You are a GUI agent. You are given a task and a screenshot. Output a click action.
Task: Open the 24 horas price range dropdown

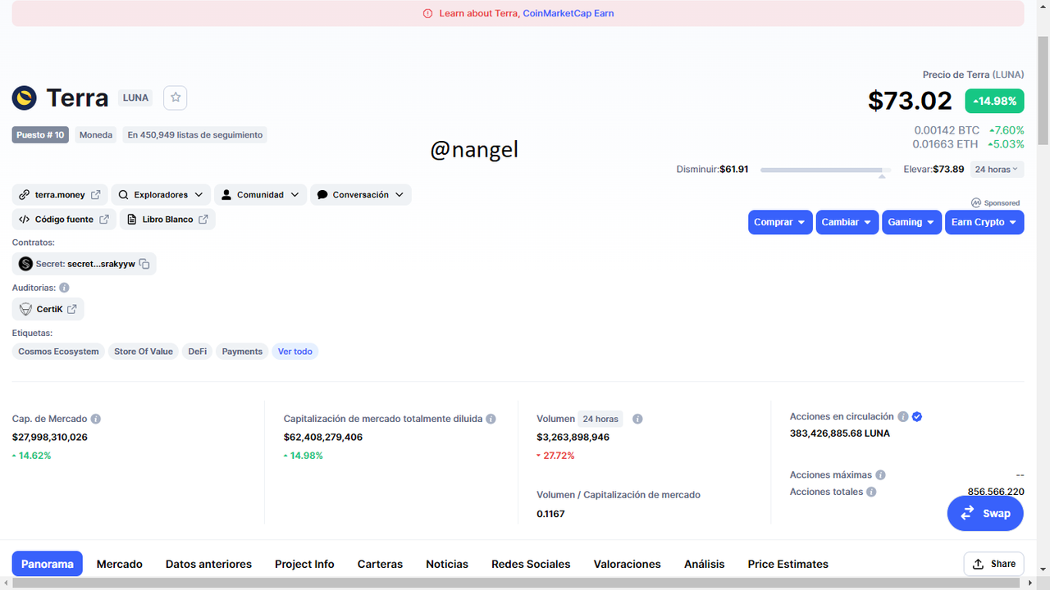997,170
